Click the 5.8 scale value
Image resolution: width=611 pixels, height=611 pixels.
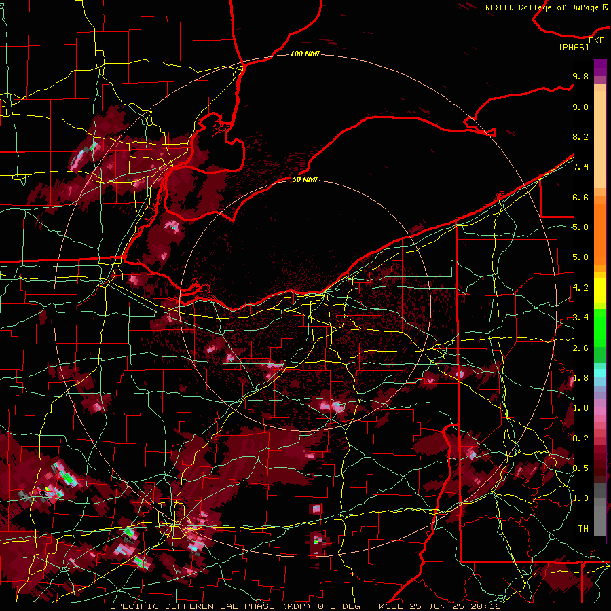(580, 227)
